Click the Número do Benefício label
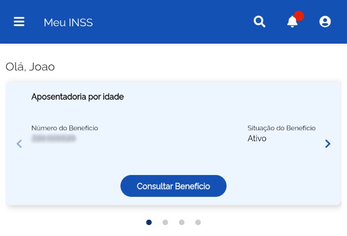 (x=64, y=128)
